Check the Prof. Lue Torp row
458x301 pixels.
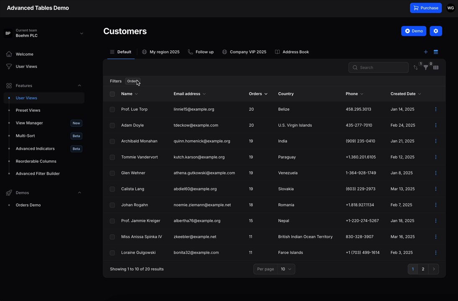point(112,110)
